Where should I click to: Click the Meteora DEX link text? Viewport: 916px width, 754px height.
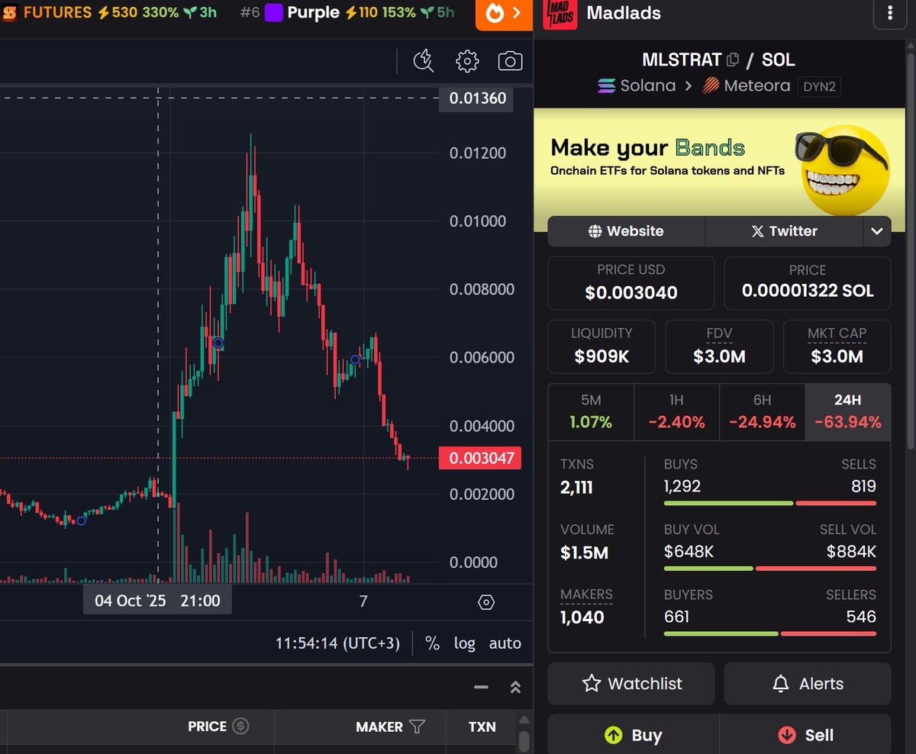pyautogui.click(x=756, y=85)
